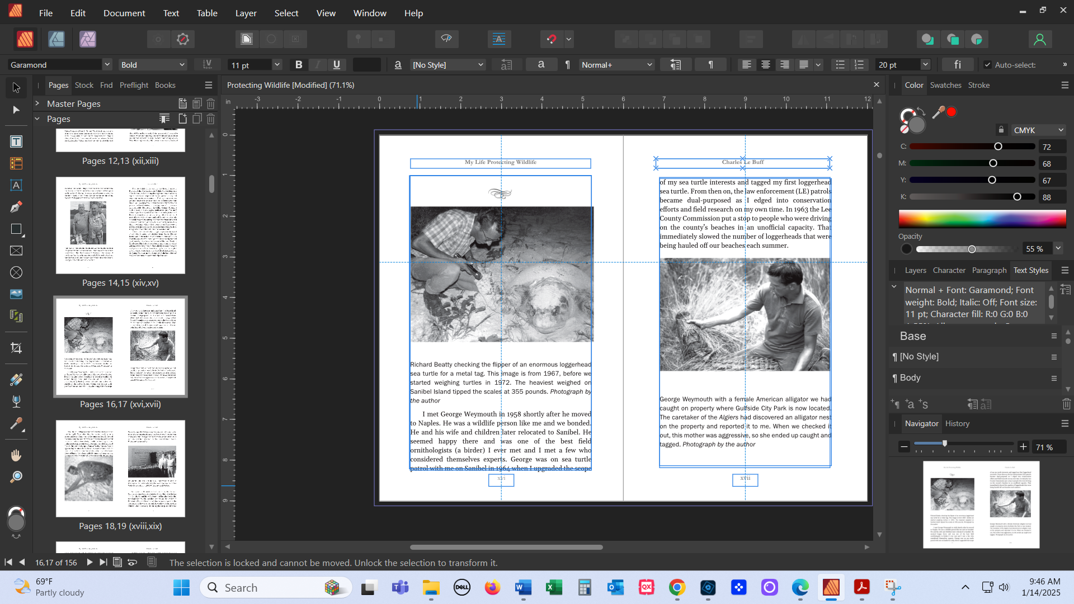Image resolution: width=1074 pixels, height=604 pixels.
Task: Expand the Master Pages section
Action: (37, 103)
